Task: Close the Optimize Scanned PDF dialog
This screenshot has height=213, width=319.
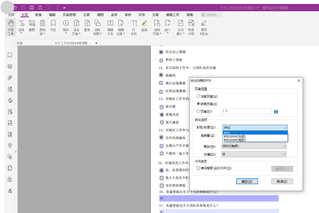Action: click(299, 80)
